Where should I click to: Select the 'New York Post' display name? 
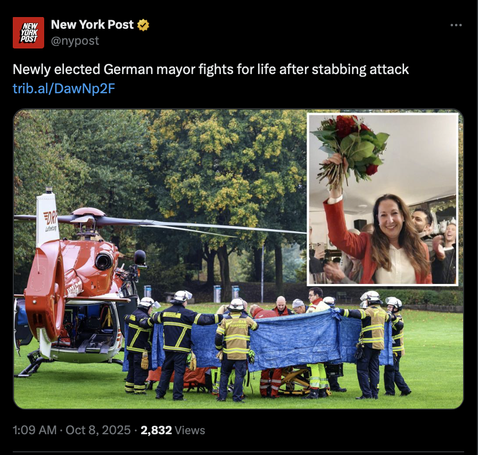tap(92, 25)
